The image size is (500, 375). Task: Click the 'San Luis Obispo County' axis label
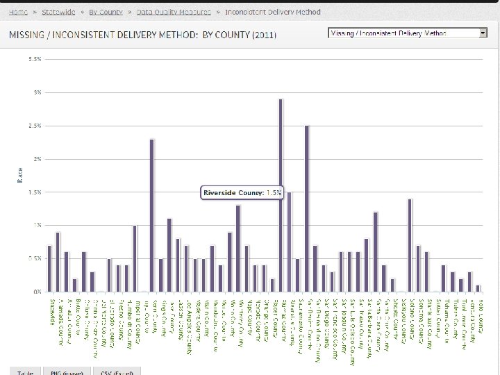pyautogui.click(x=352, y=332)
